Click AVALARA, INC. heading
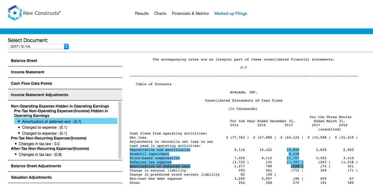373x185 pixels. coord(244,92)
